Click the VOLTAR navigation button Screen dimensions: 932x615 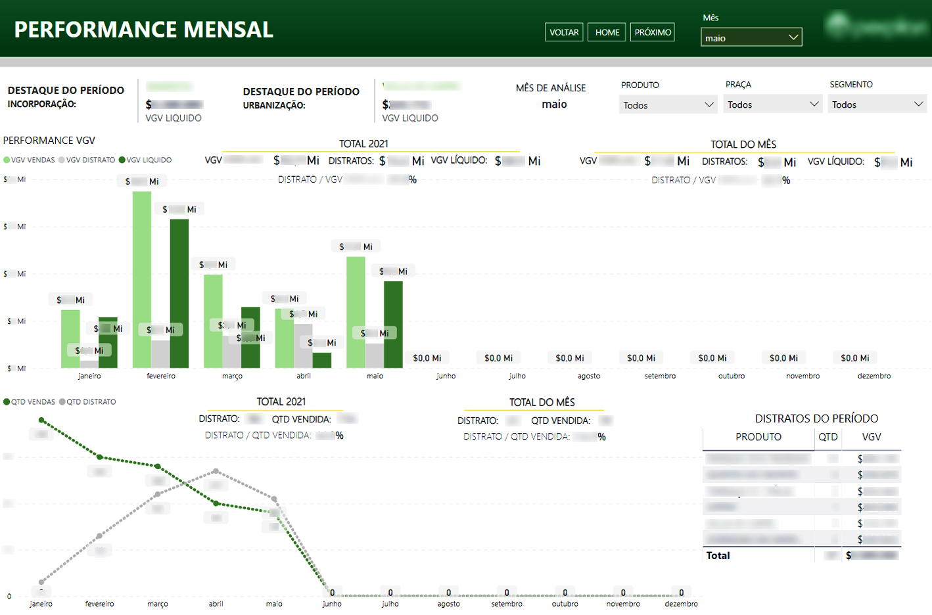click(564, 32)
